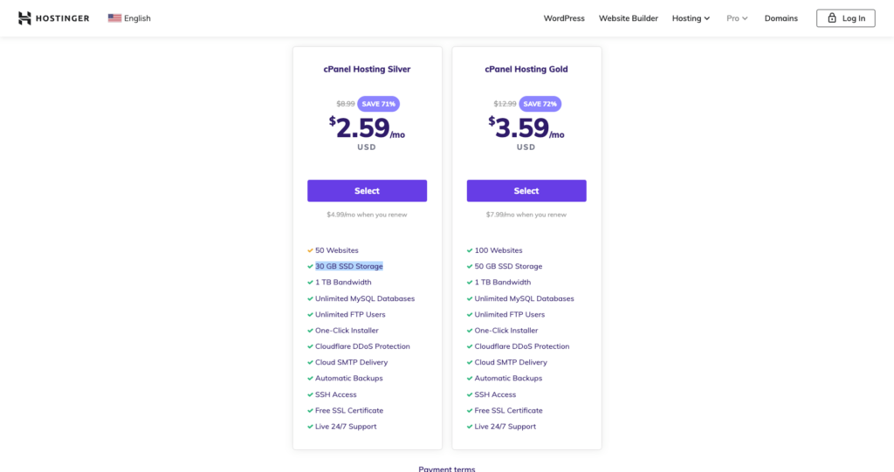Click the lock icon in Log In button
The image size is (894, 472).
tap(832, 18)
